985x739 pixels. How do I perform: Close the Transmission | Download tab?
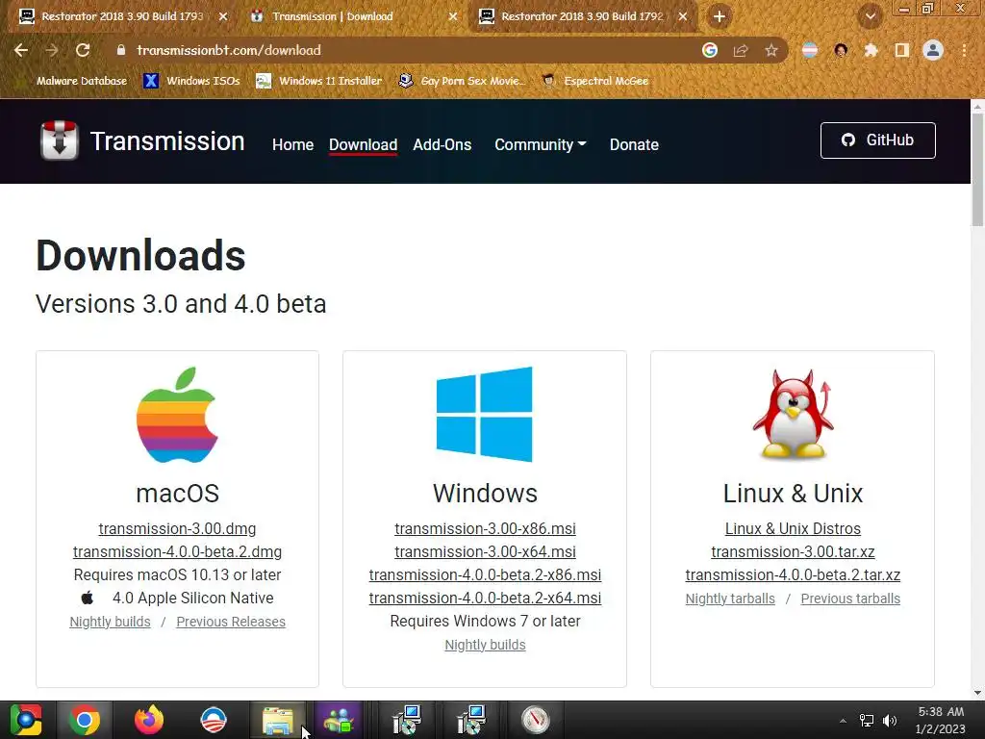click(x=453, y=17)
